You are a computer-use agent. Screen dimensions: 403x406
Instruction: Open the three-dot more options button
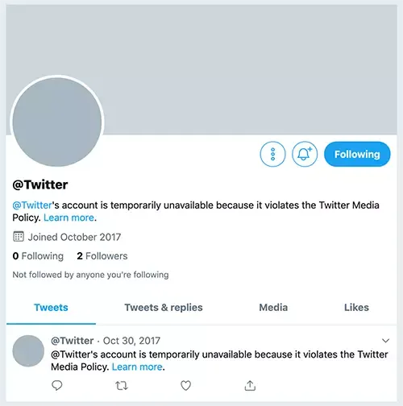[272, 154]
